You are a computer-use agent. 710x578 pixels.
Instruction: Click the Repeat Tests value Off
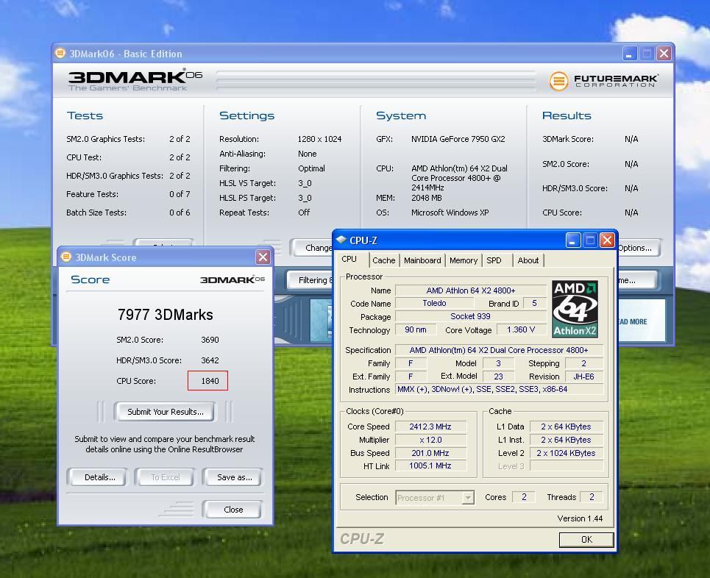click(304, 213)
